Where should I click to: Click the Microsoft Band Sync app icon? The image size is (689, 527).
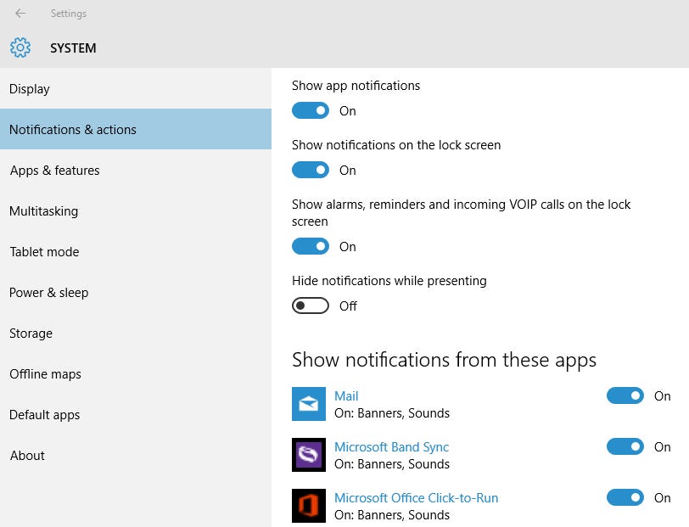pos(309,455)
